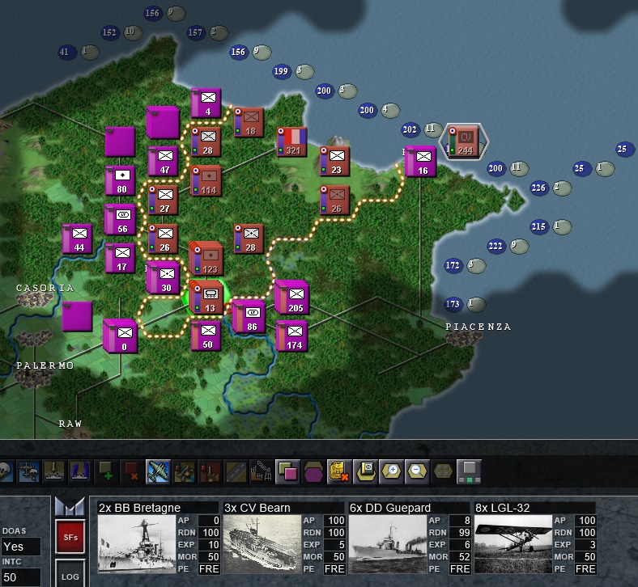Click the sea zone marker 215

pos(538,226)
